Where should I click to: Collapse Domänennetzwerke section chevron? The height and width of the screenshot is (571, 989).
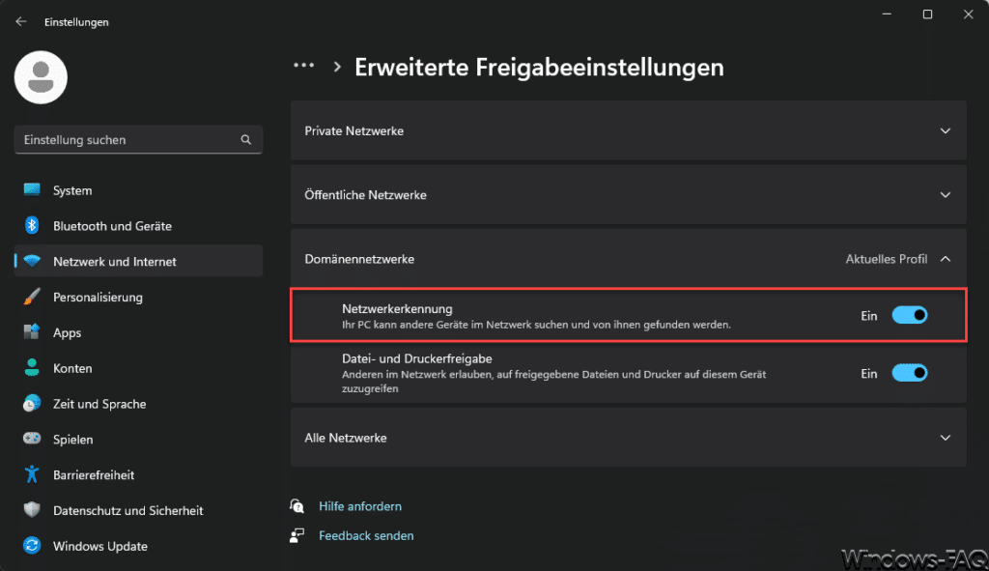(946, 259)
